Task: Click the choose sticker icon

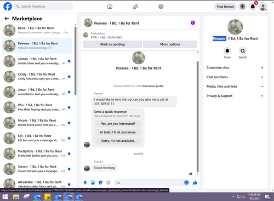Action: point(100,182)
